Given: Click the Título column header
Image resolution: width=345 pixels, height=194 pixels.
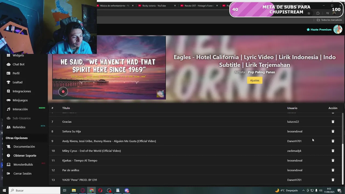Looking at the screenshot, I should pyautogui.click(x=66, y=108).
